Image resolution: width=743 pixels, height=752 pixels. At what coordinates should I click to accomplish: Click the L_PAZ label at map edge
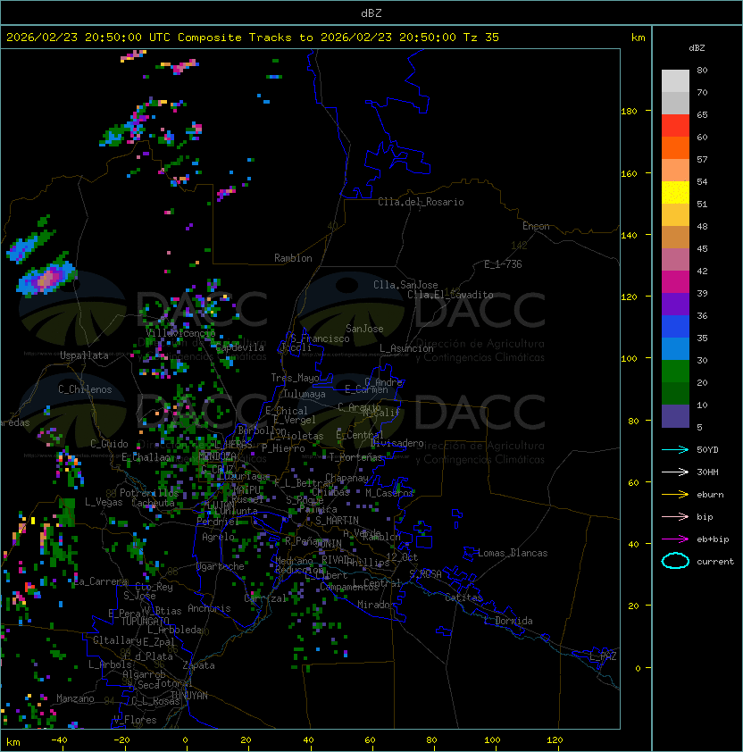[x=603, y=656]
